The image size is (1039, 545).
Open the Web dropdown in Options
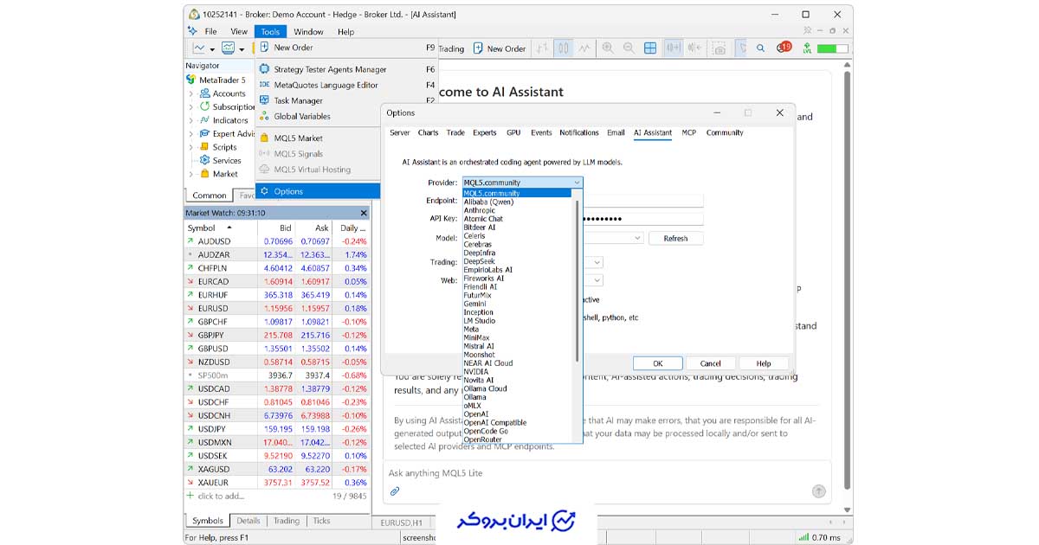tap(597, 280)
